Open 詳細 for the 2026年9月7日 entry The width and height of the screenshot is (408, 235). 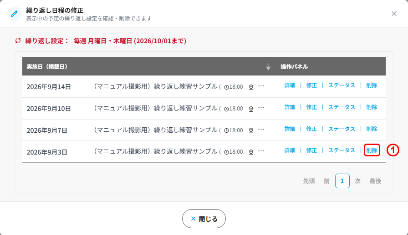(290, 129)
